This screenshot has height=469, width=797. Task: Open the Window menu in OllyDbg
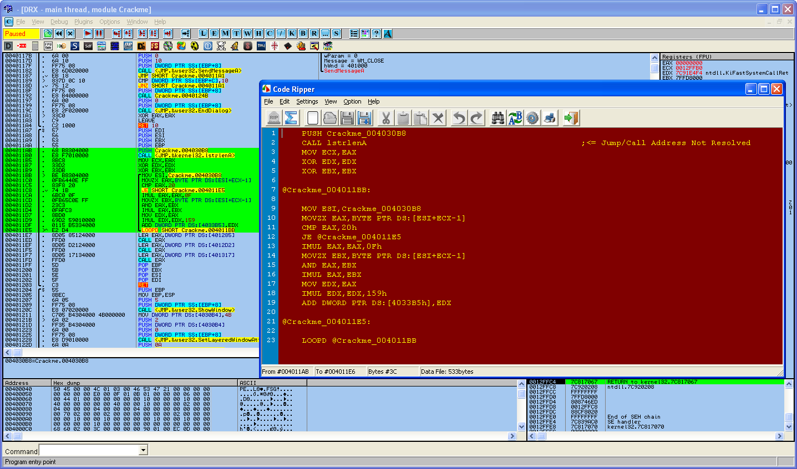pyautogui.click(x=137, y=22)
